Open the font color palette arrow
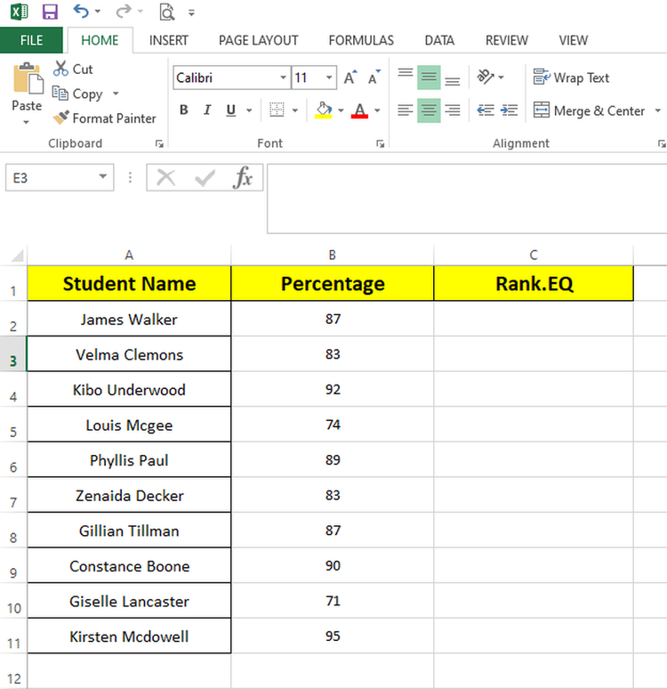This screenshot has width=667, height=689. pyautogui.click(x=377, y=110)
